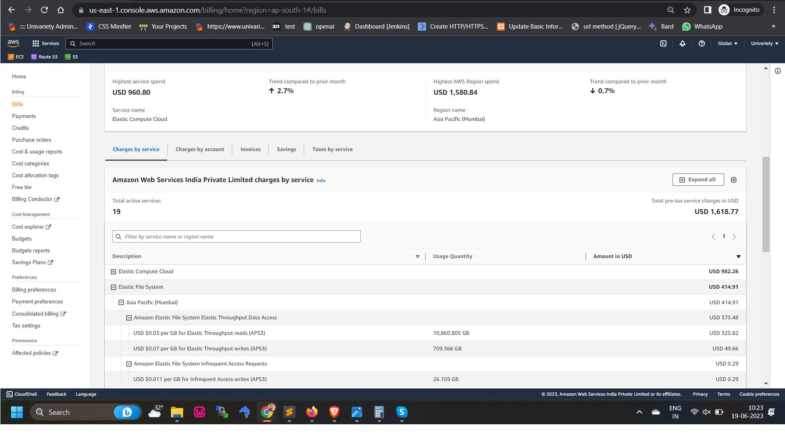The height and width of the screenshot is (441, 785).
Task: Click Expand all button
Action: (698, 180)
